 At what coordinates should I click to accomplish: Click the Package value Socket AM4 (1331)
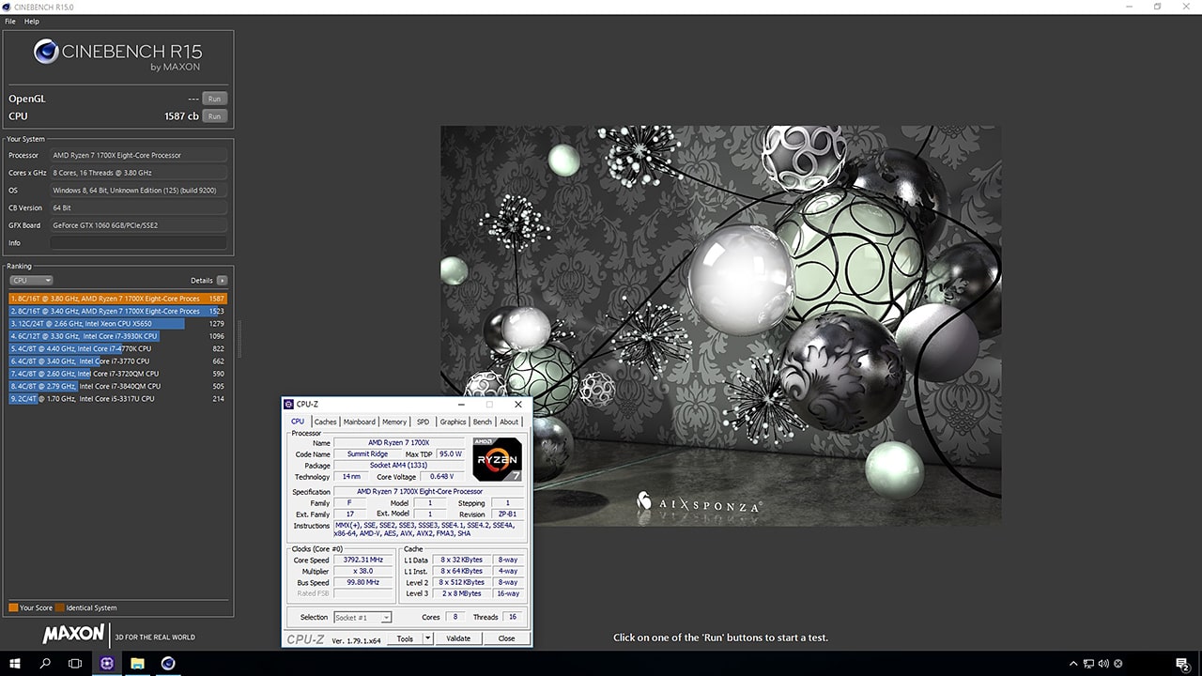click(399, 466)
